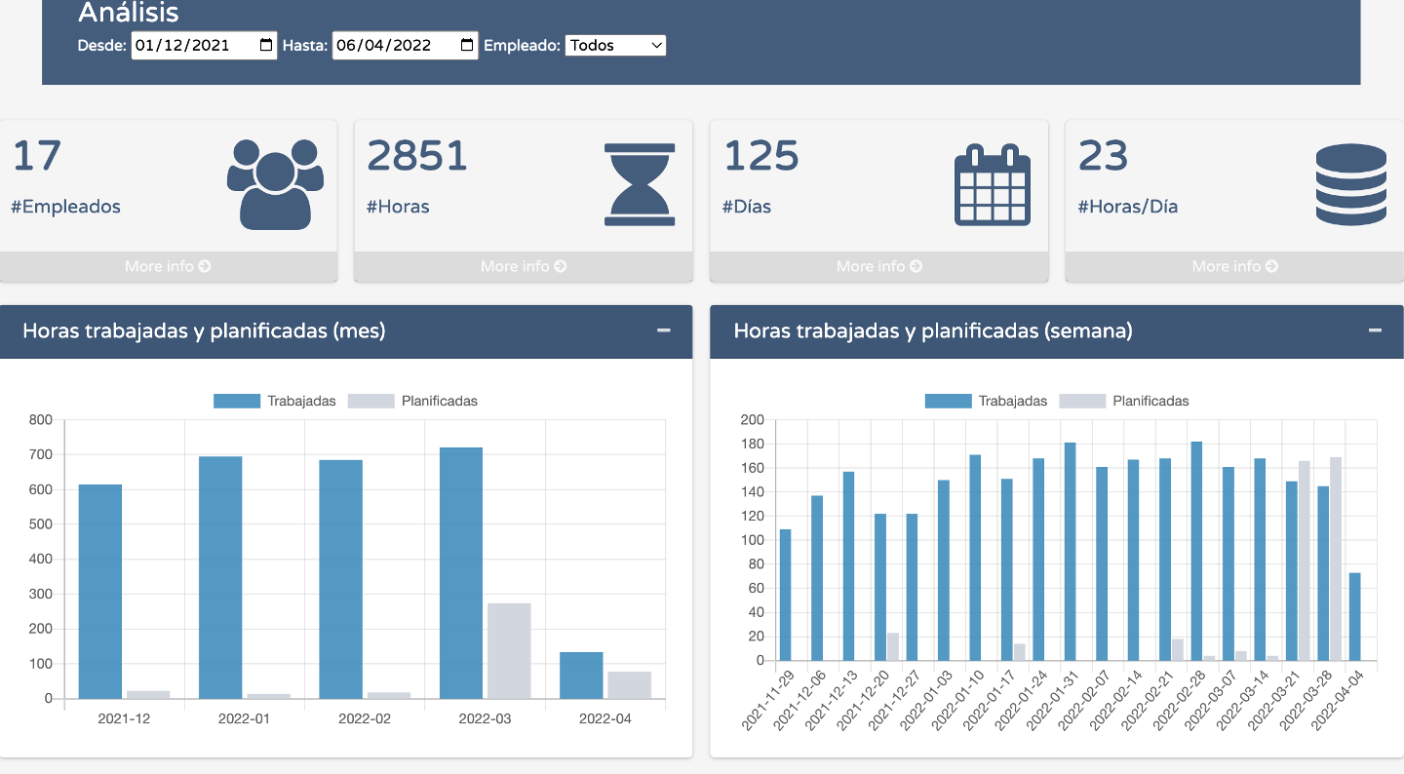
Task: Click the employees group icon
Action: pos(275,184)
